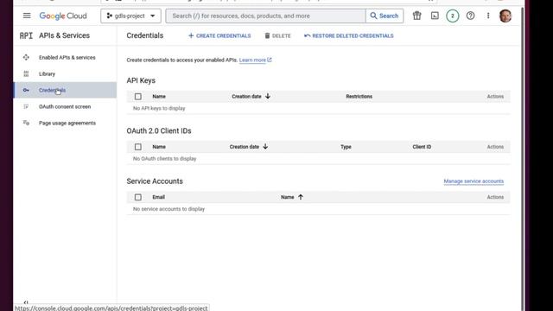Click Restore Deleted Credentials
553x311 pixels.
point(349,36)
